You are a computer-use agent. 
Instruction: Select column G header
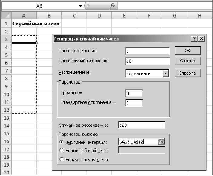pos(175,15)
